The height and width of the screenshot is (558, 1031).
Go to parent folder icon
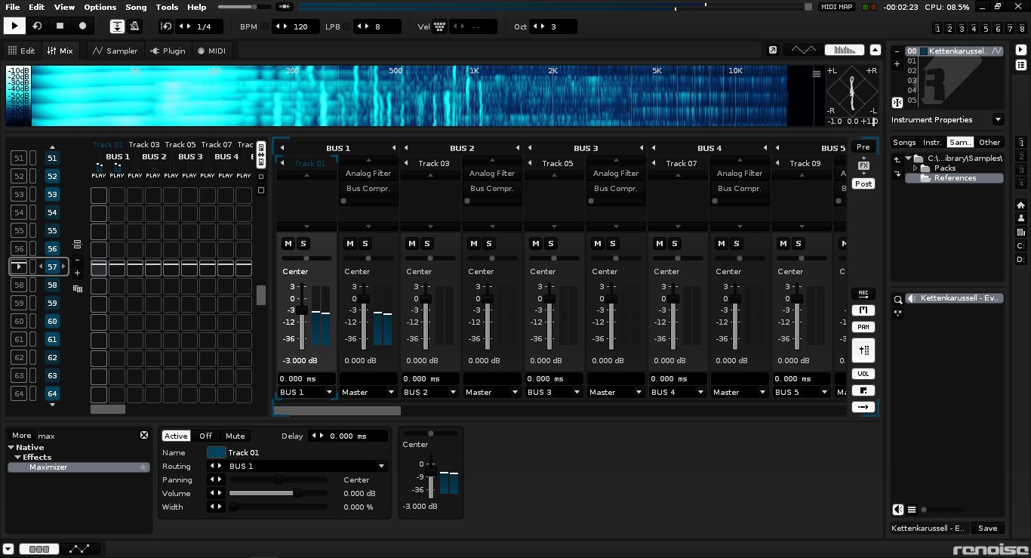click(897, 159)
